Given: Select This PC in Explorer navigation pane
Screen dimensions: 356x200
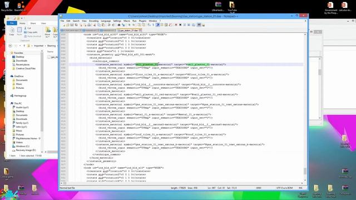Looking at the screenshot, I should pyautogui.click(x=18, y=103).
